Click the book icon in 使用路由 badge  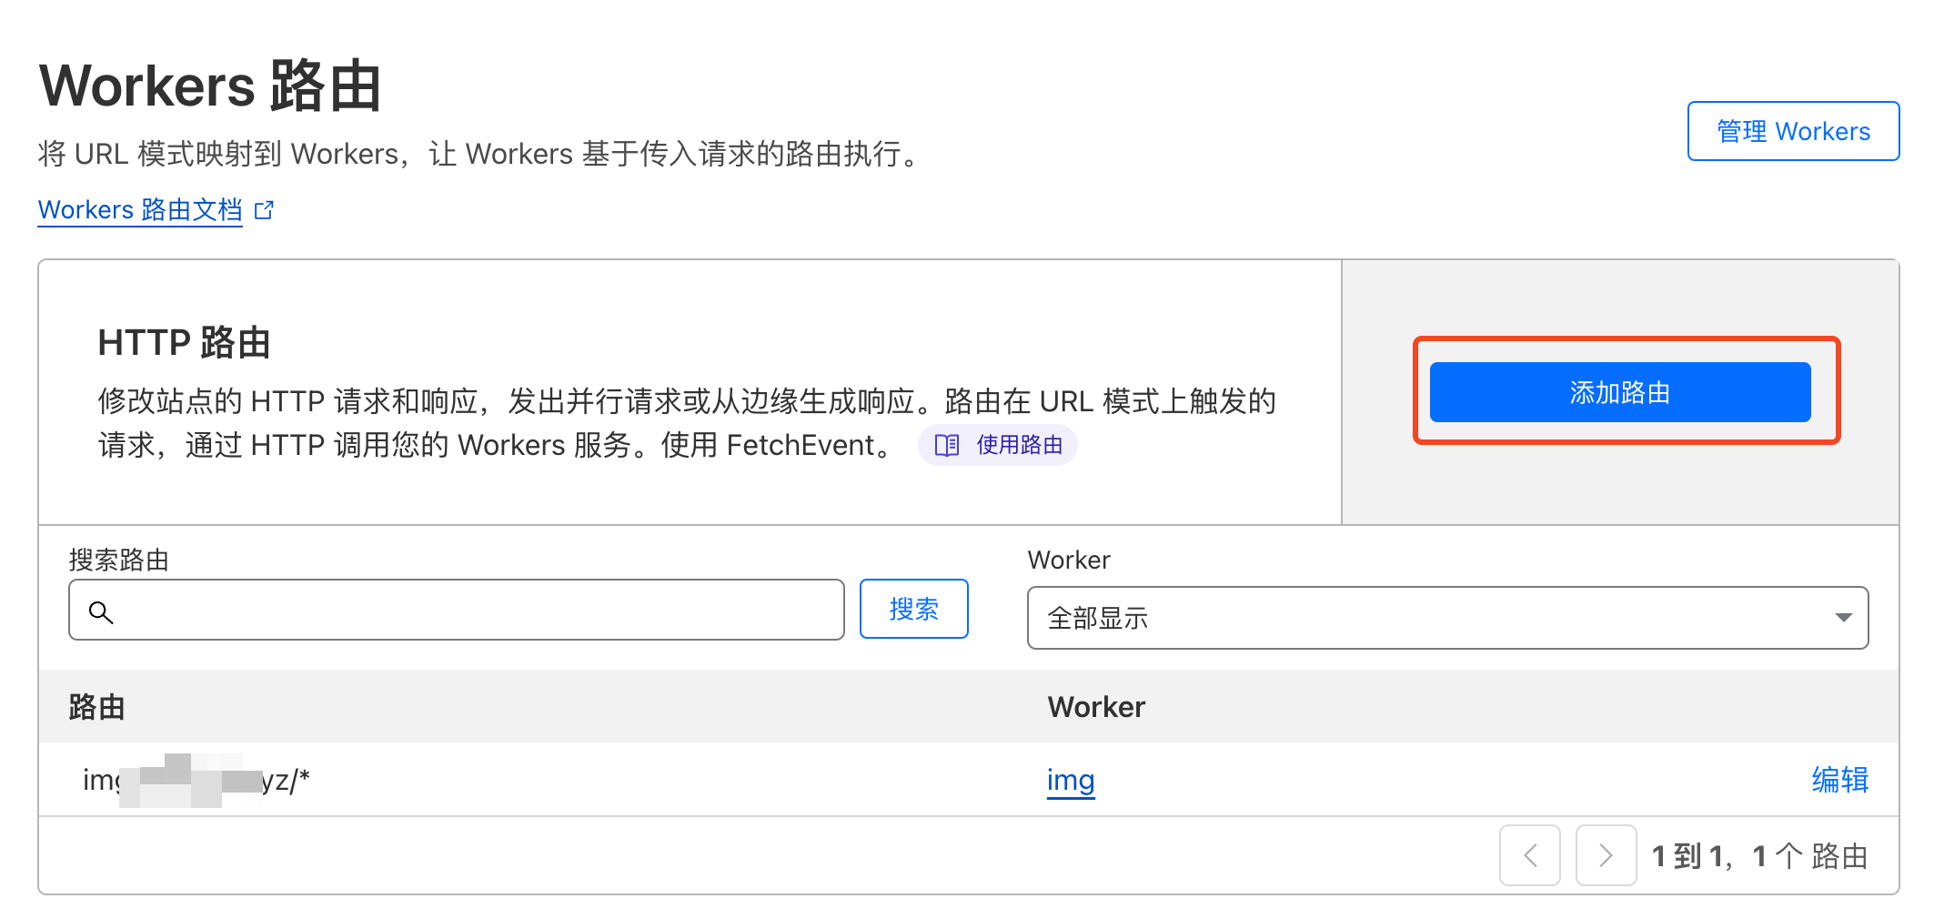[946, 445]
